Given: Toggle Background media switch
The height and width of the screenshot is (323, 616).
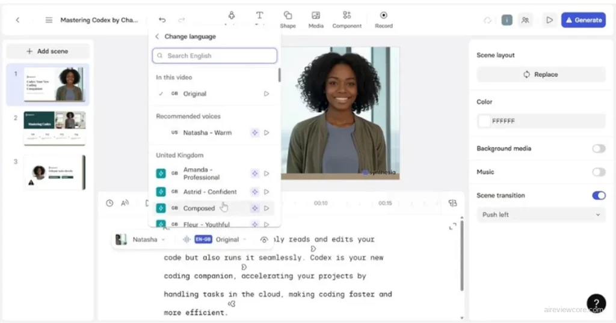Looking at the screenshot, I should pos(599,148).
